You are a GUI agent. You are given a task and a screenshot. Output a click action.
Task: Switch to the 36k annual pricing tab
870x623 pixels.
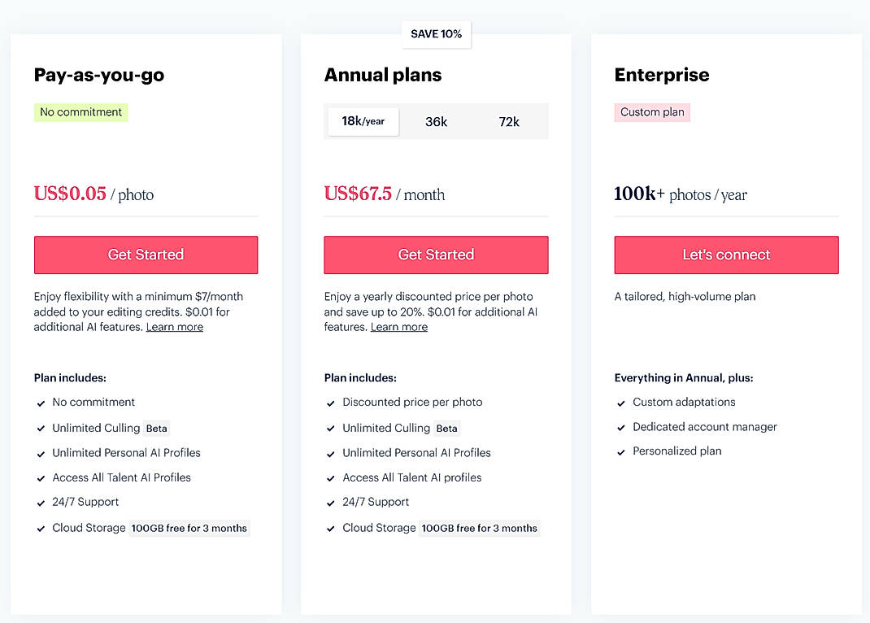tap(436, 121)
